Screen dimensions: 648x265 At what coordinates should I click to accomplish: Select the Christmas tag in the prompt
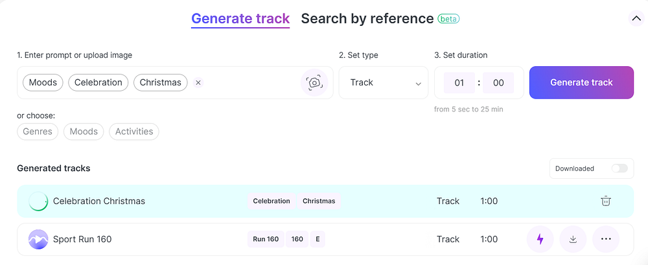160,82
